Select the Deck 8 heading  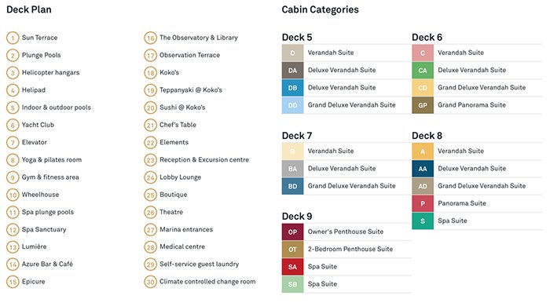tap(427, 136)
